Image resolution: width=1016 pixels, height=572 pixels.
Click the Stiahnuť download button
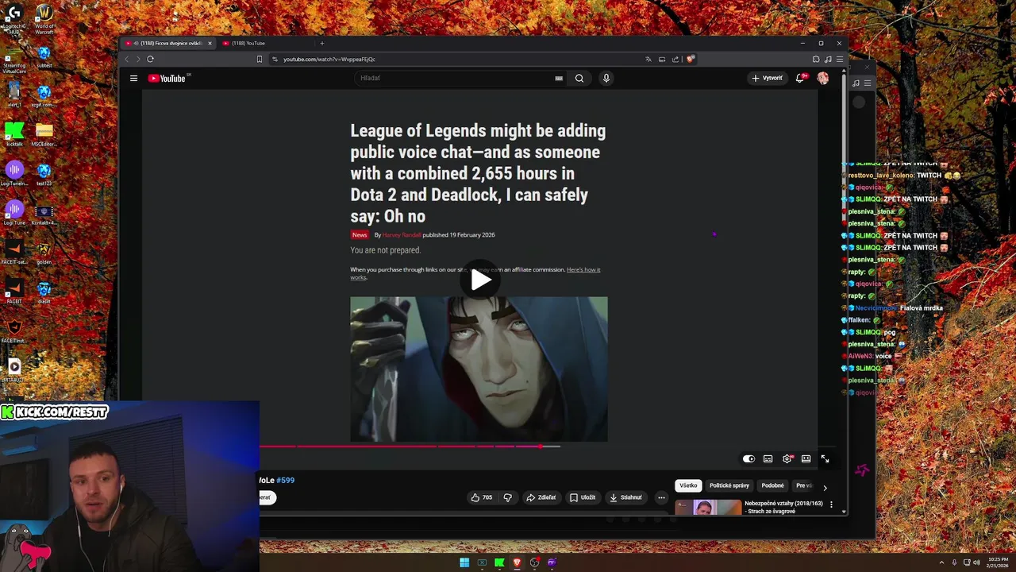pyautogui.click(x=625, y=497)
